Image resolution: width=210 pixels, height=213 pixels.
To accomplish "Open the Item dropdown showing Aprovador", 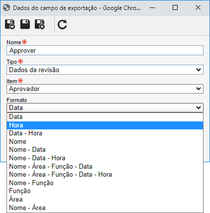I will coord(105,89).
